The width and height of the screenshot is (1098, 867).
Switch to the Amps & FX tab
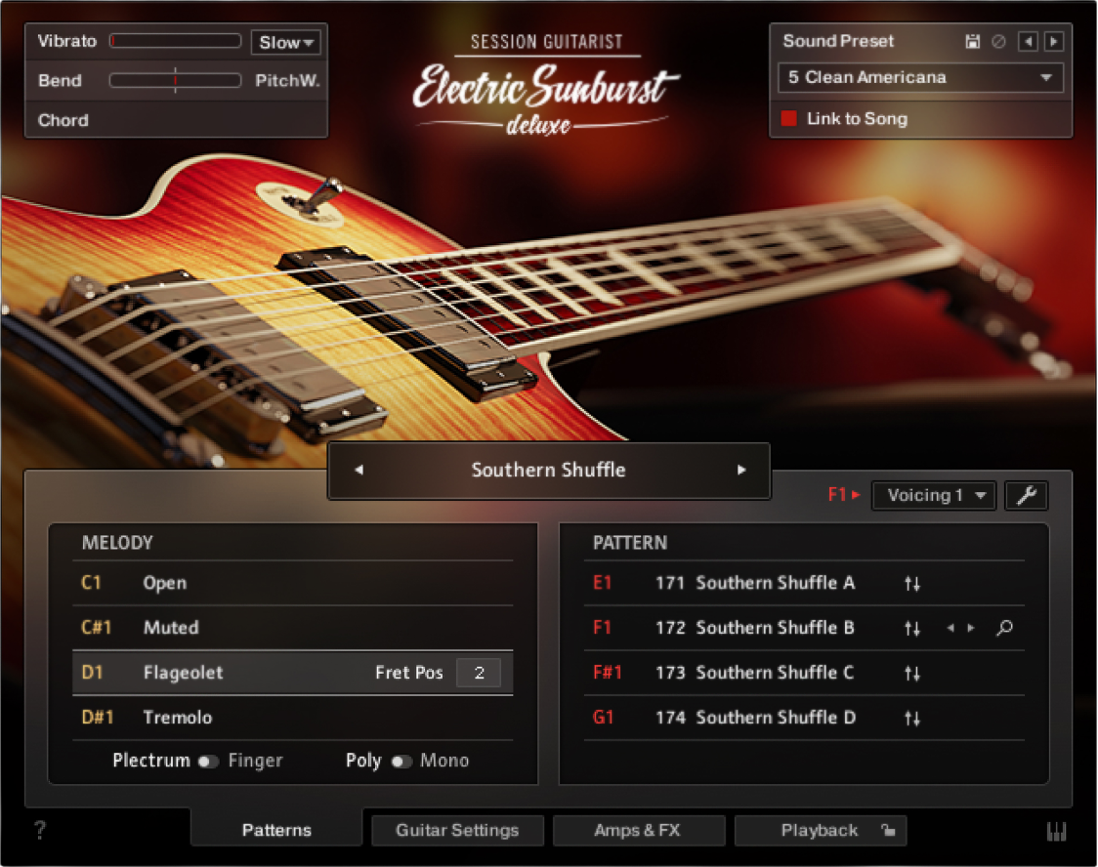pyautogui.click(x=639, y=830)
